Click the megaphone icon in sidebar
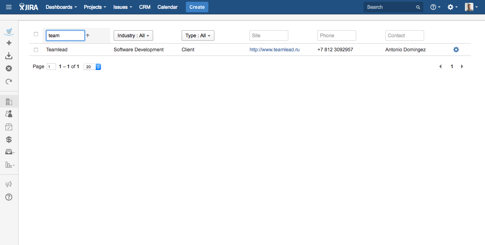The width and height of the screenshot is (485, 245). click(x=9, y=184)
